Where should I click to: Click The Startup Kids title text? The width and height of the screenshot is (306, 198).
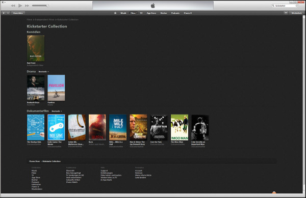coord(34,142)
